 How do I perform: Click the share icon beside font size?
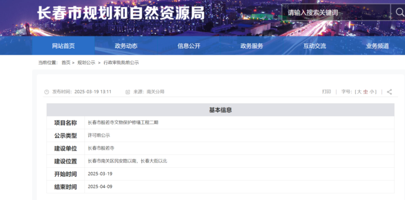[x=389, y=92]
